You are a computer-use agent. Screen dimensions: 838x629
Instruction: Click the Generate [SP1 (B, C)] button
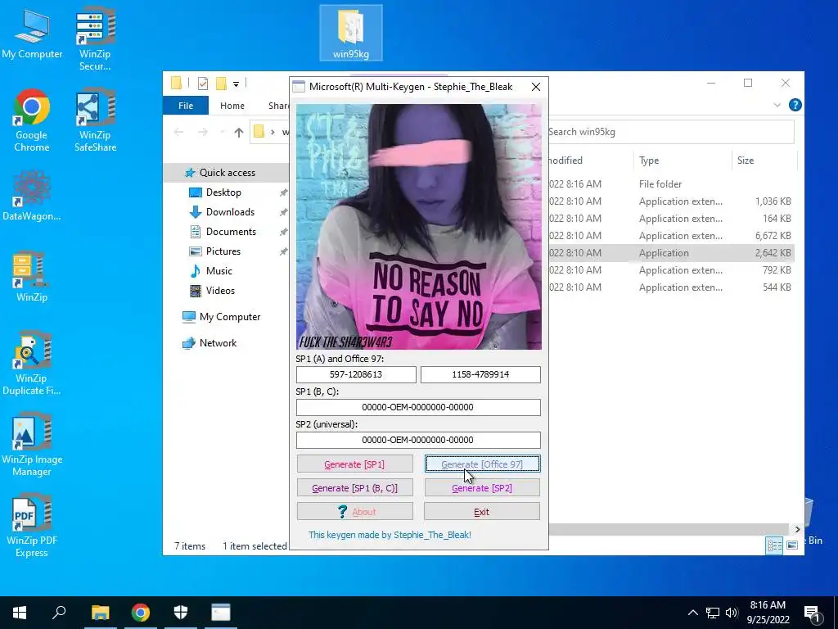(x=355, y=488)
